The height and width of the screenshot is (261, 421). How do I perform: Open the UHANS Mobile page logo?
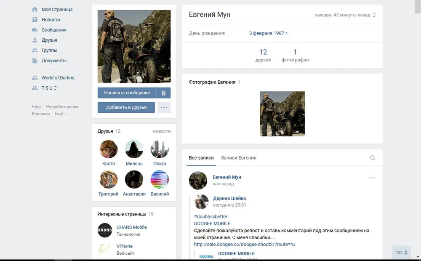[105, 230]
